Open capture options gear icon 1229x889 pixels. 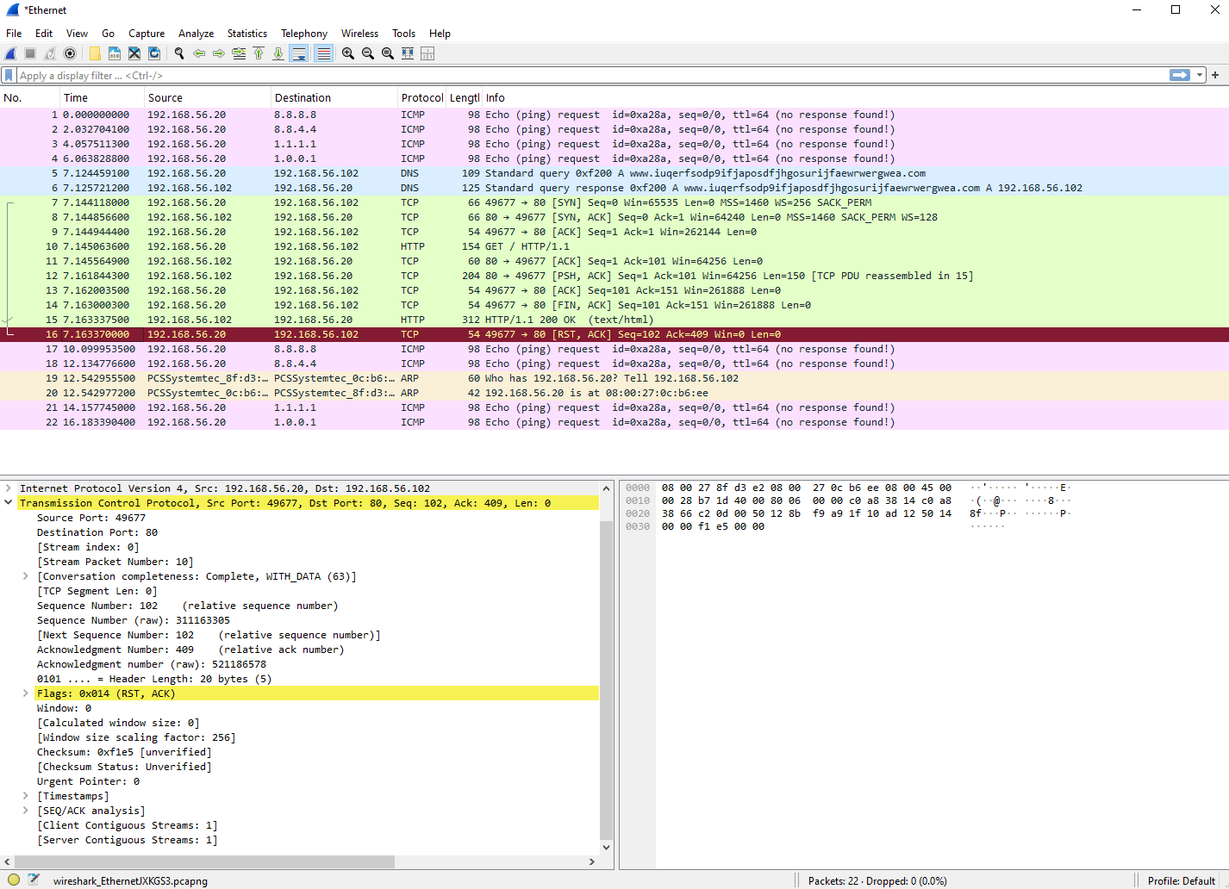(x=70, y=53)
